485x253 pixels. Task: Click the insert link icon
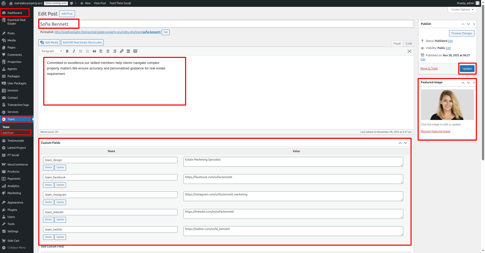122,51
